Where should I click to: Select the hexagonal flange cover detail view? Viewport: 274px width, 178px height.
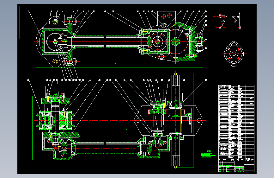(x=234, y=54)
